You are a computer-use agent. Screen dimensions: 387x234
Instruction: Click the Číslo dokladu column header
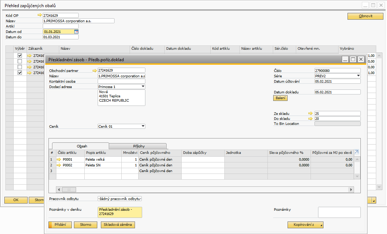(x=147, y=49)
